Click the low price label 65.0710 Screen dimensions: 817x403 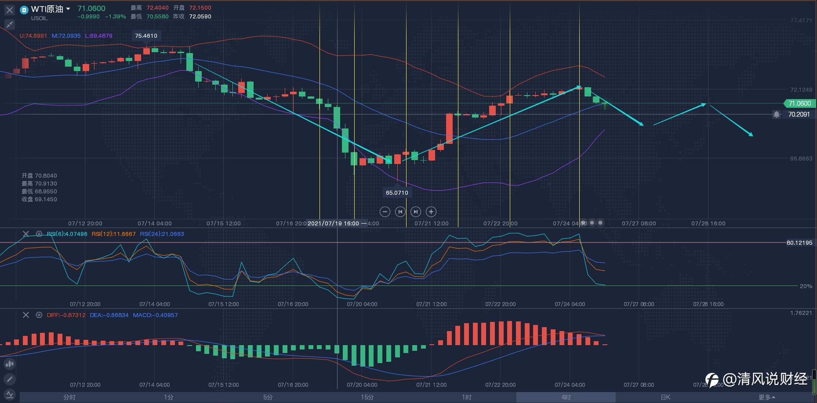pos(397,193)
